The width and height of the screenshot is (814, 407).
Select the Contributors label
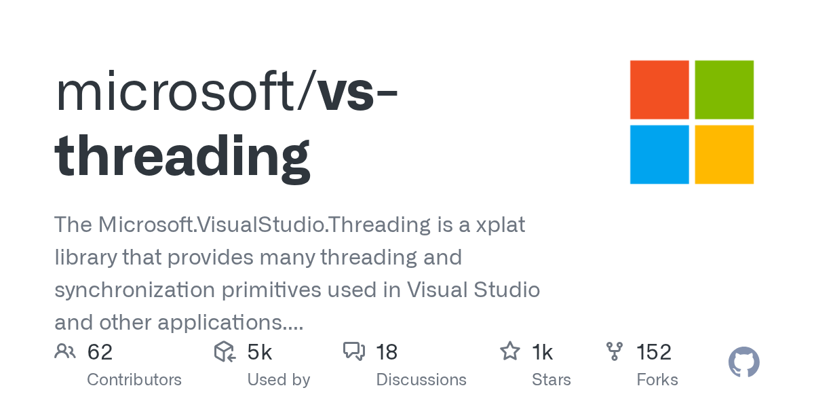coord(134,380)
